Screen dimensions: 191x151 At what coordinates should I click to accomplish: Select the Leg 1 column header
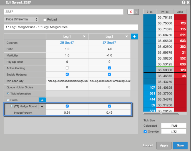pos(67,36)
